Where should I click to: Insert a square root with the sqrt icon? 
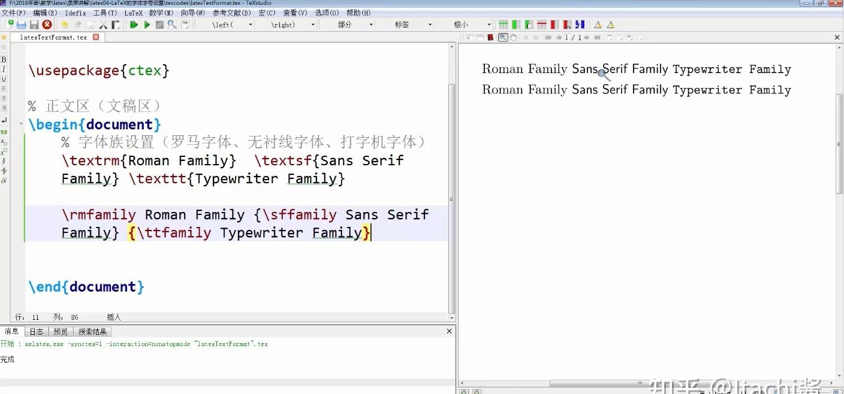tap(4, 180)
